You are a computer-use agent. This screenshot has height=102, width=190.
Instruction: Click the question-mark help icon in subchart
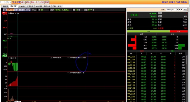click(x=8, y=58)
